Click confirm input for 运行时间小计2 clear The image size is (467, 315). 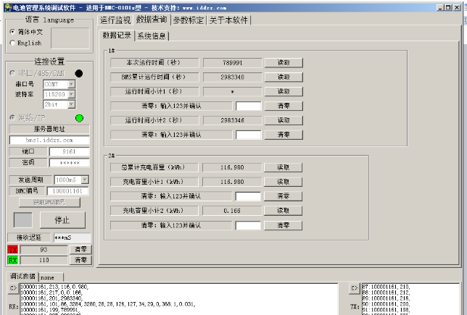click(x=249, y=135)
